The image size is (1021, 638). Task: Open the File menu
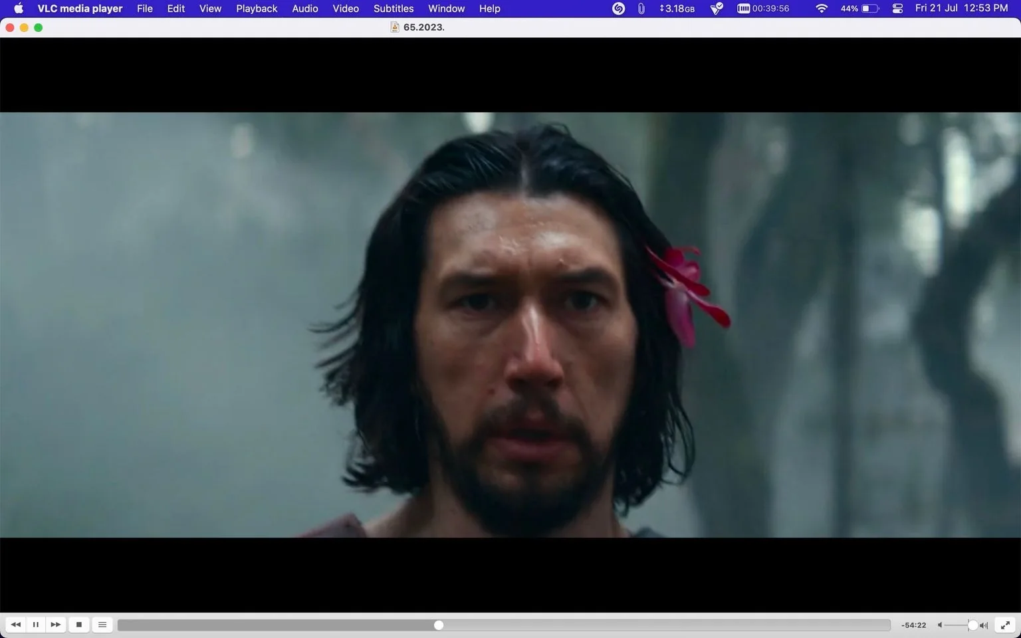click(x=145, y=9)
